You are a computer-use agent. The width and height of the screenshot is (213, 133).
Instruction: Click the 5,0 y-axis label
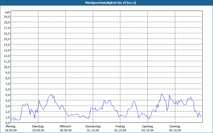click(7, 95)
